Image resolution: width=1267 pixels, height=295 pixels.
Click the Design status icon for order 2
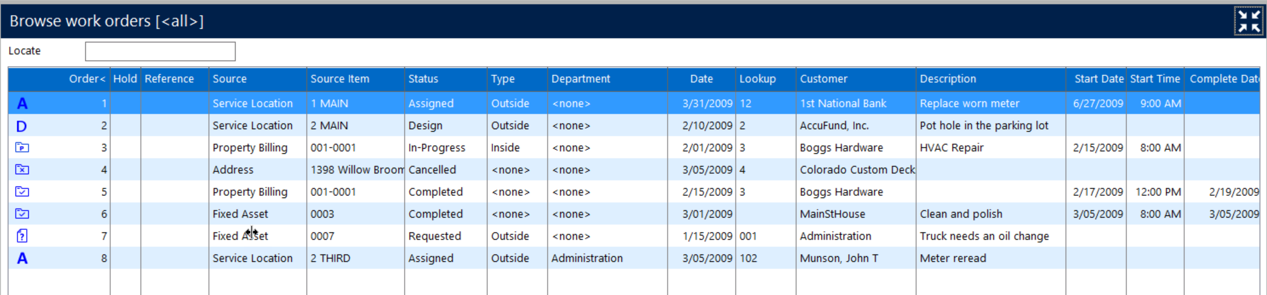(x=22, y=126)
